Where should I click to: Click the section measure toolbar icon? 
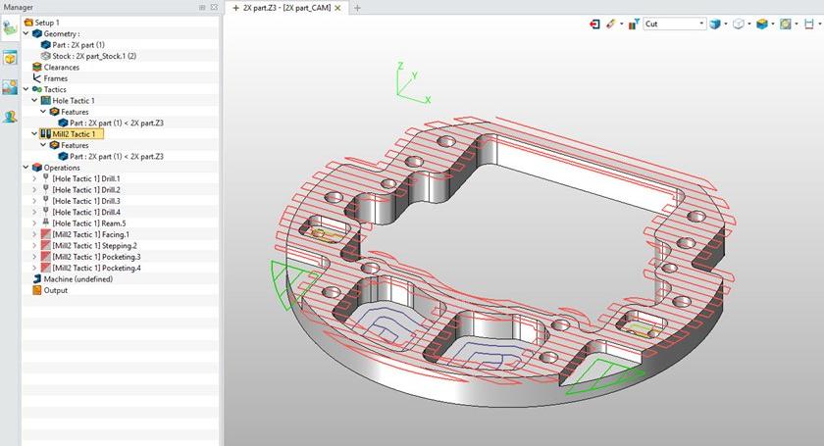pyautogui.click(x=809, y=25)
